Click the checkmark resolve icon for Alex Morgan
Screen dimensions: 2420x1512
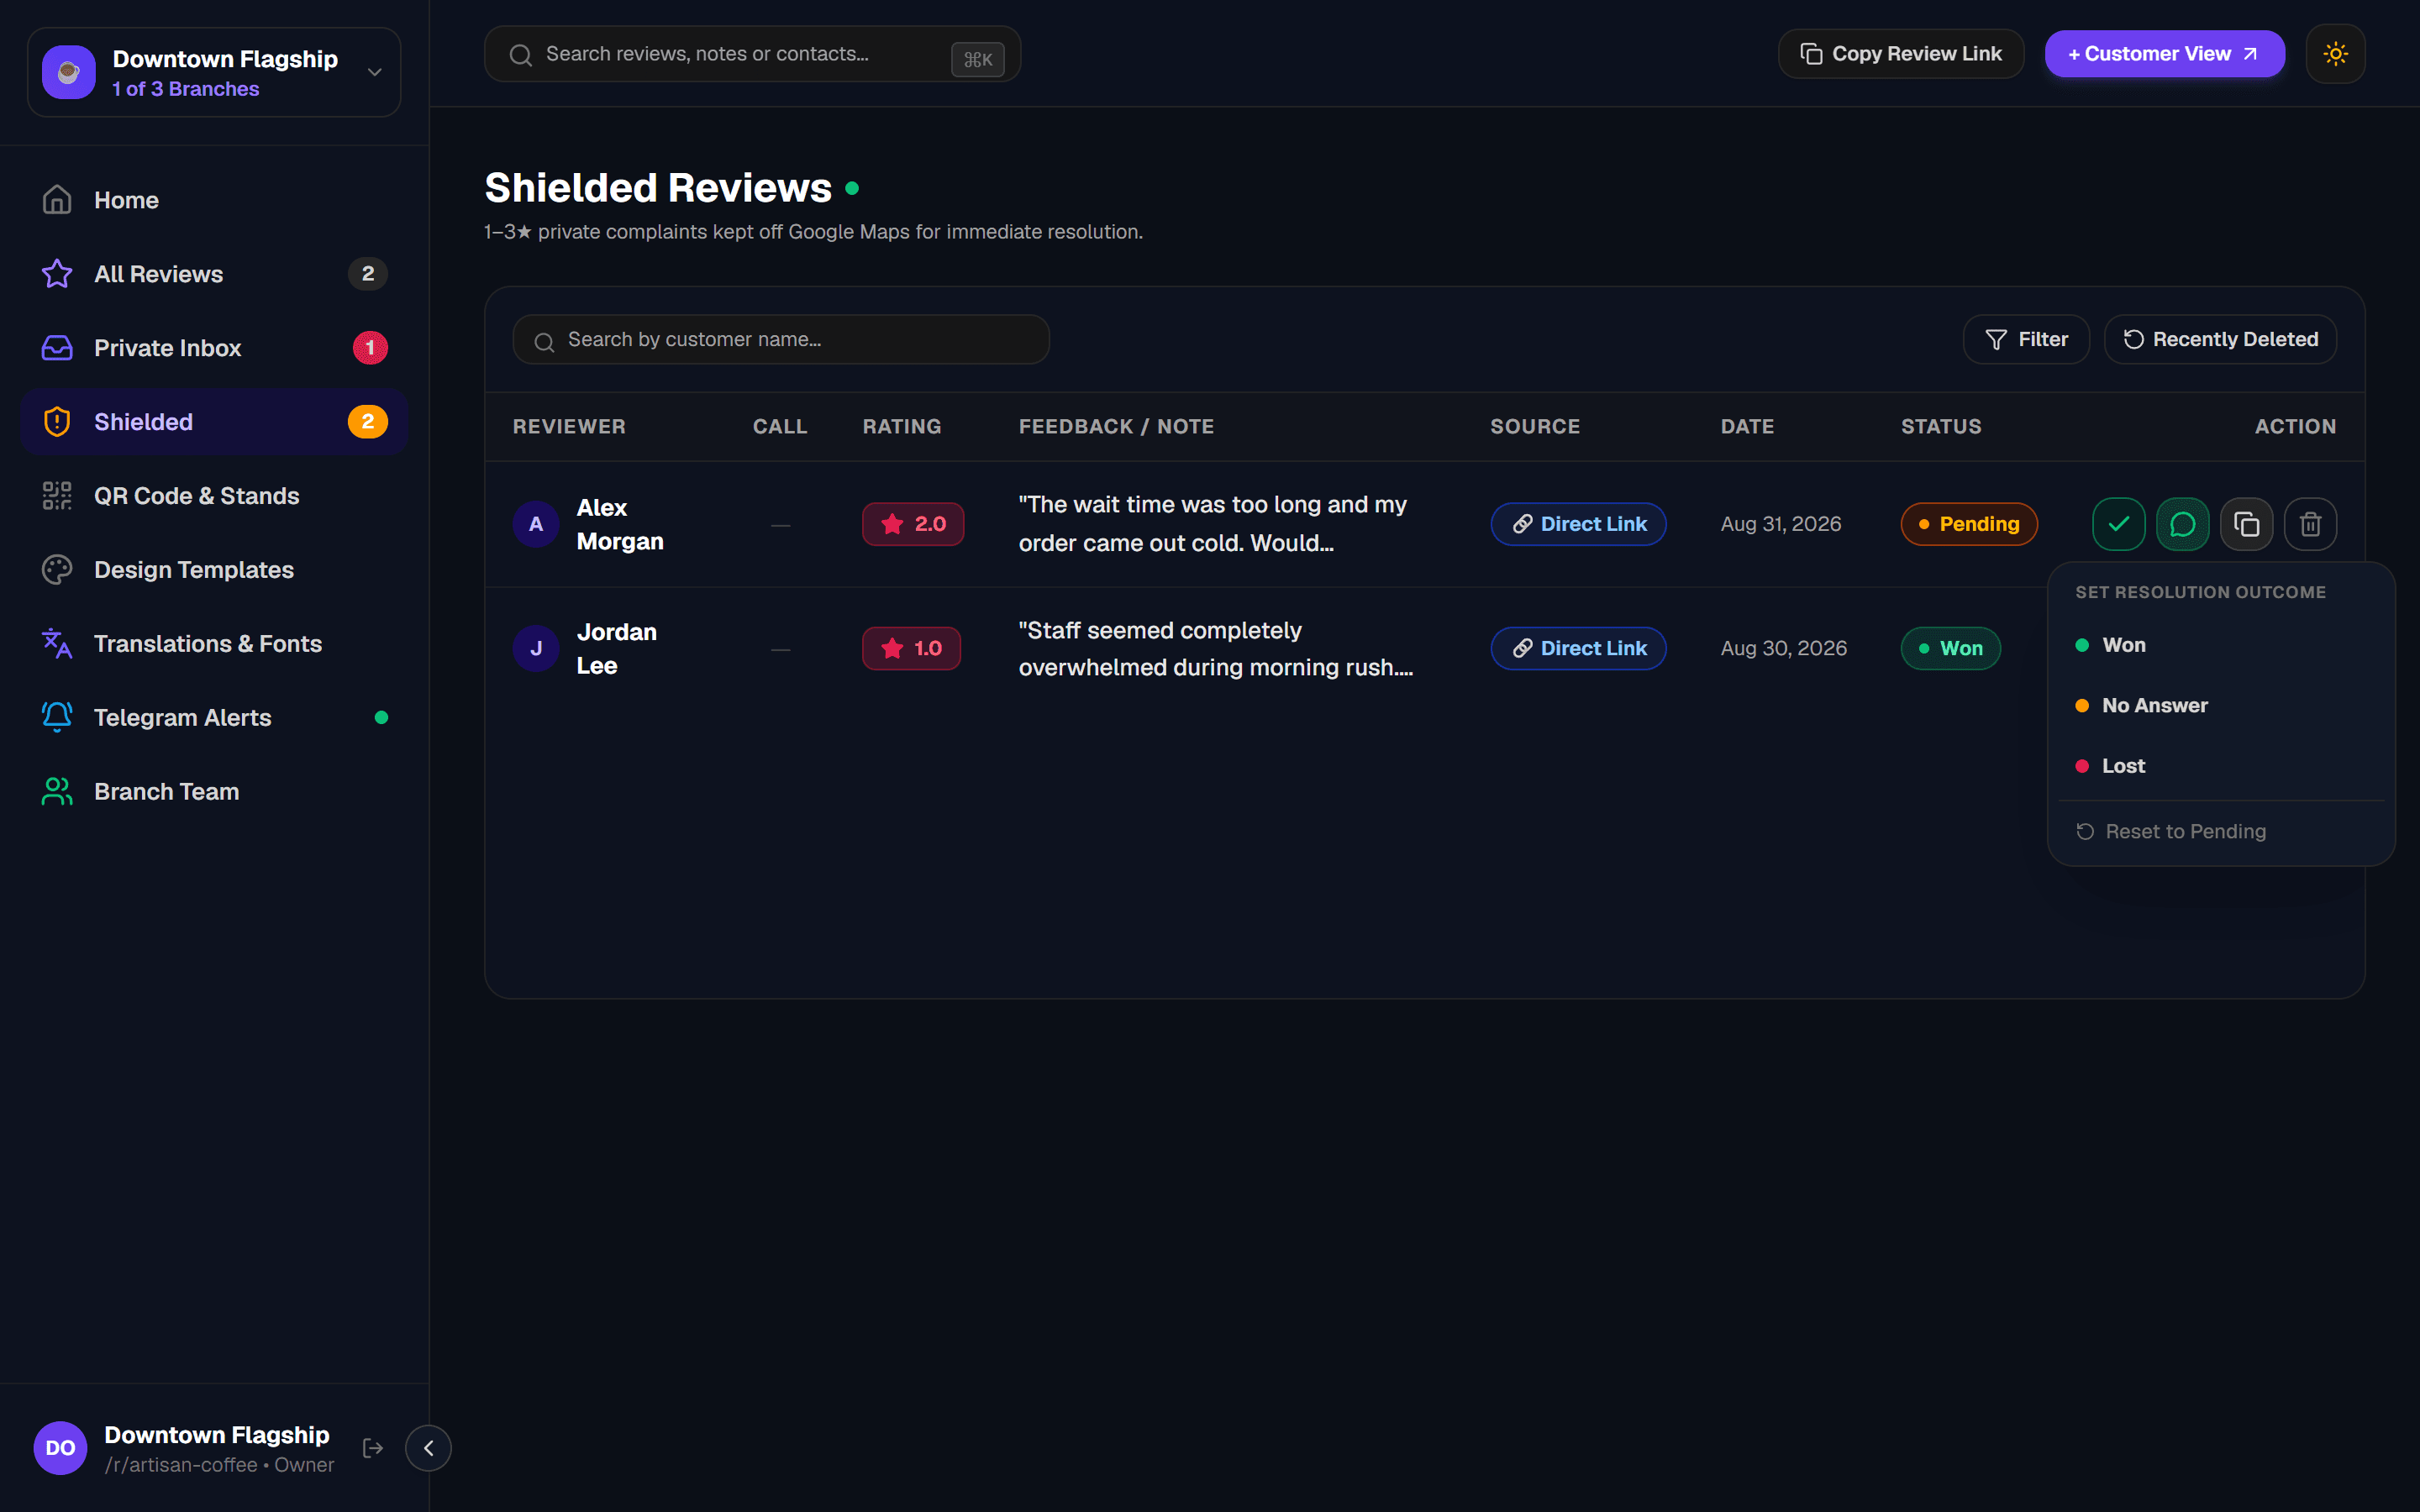coord(2118,524)
